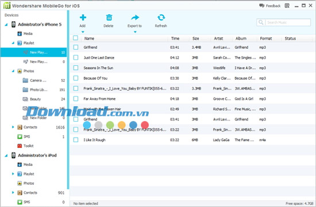Select Administrator's iPod device
This screenshot has width=316, height=207.
point(37,155)
